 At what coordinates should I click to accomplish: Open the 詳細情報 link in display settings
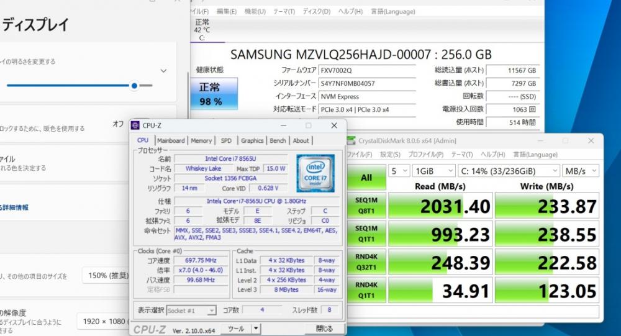pyautogui.click(x=14, y=207)
